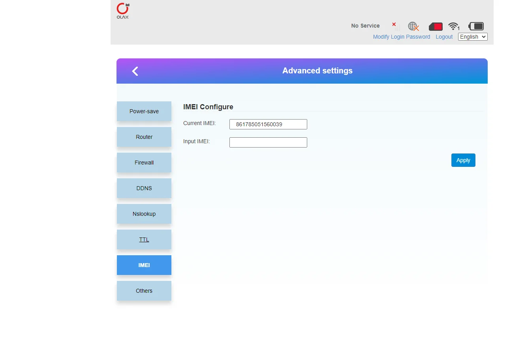
Task: Click the OLAX logo
Action: (123, 11)
